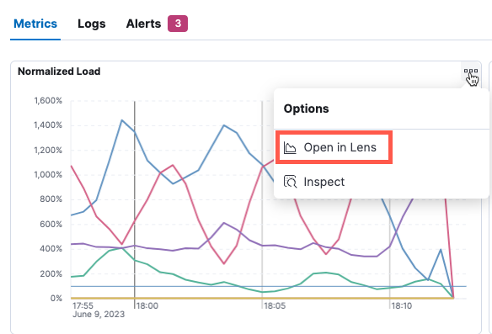The image size is (492, 334).
Task: Click the three-squares options icon on Normalized Load
Action: [471, 72]
